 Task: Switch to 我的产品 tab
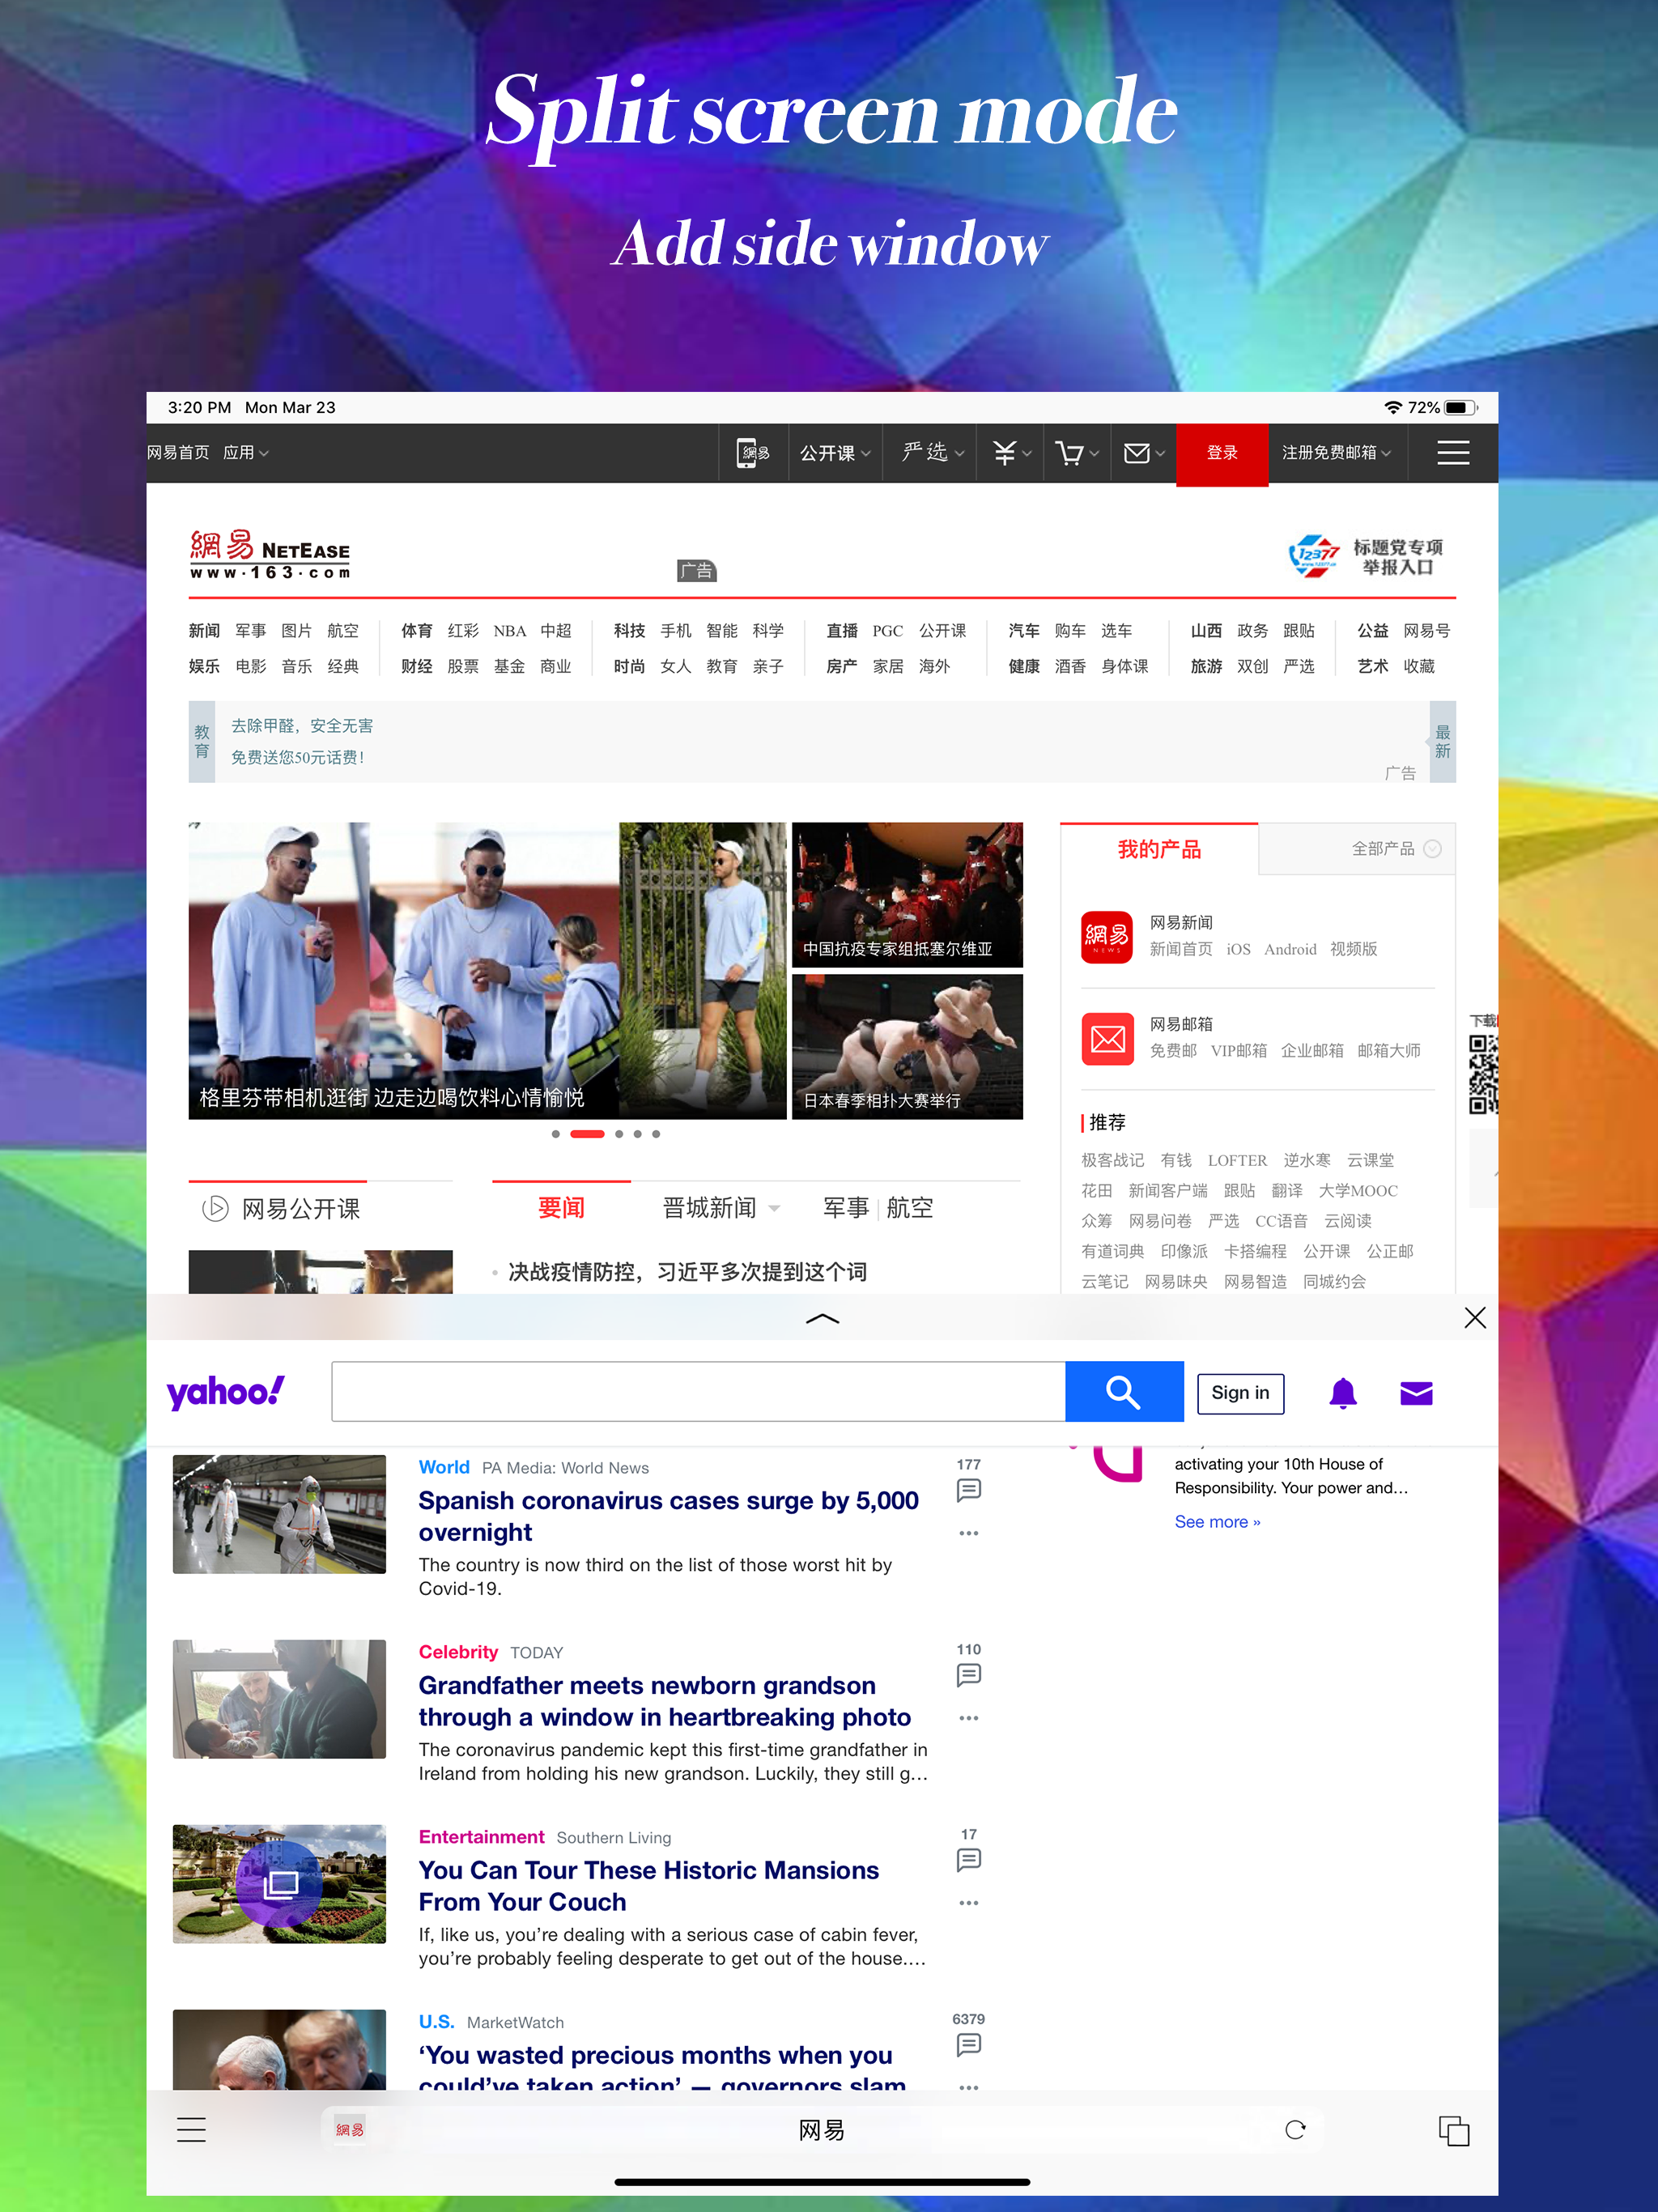[x=1158, y=850]
